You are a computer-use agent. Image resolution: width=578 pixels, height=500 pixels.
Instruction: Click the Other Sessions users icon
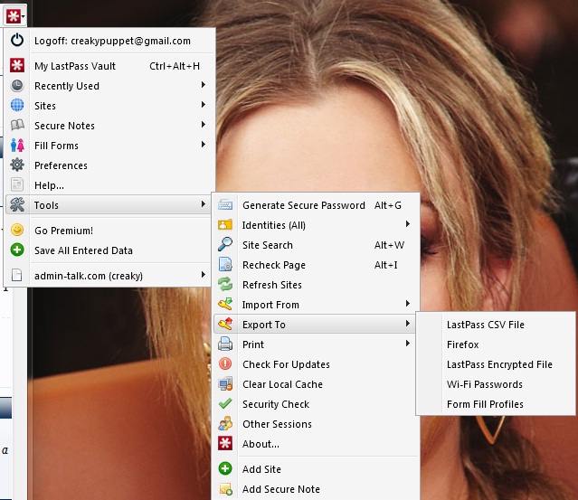(x=225, y=424)
